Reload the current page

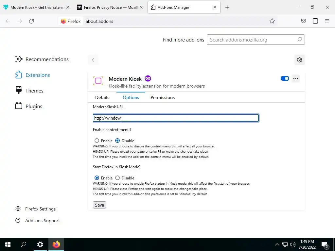[x=31, y=21]
